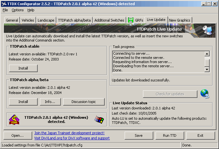Open the TTDPatch alpha/beta tab

pyautogui.click(x=74, y=20)
